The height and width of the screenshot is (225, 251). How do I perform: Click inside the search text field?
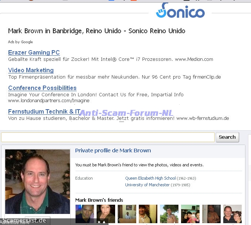pyautogui.click(x=108, y=137)
